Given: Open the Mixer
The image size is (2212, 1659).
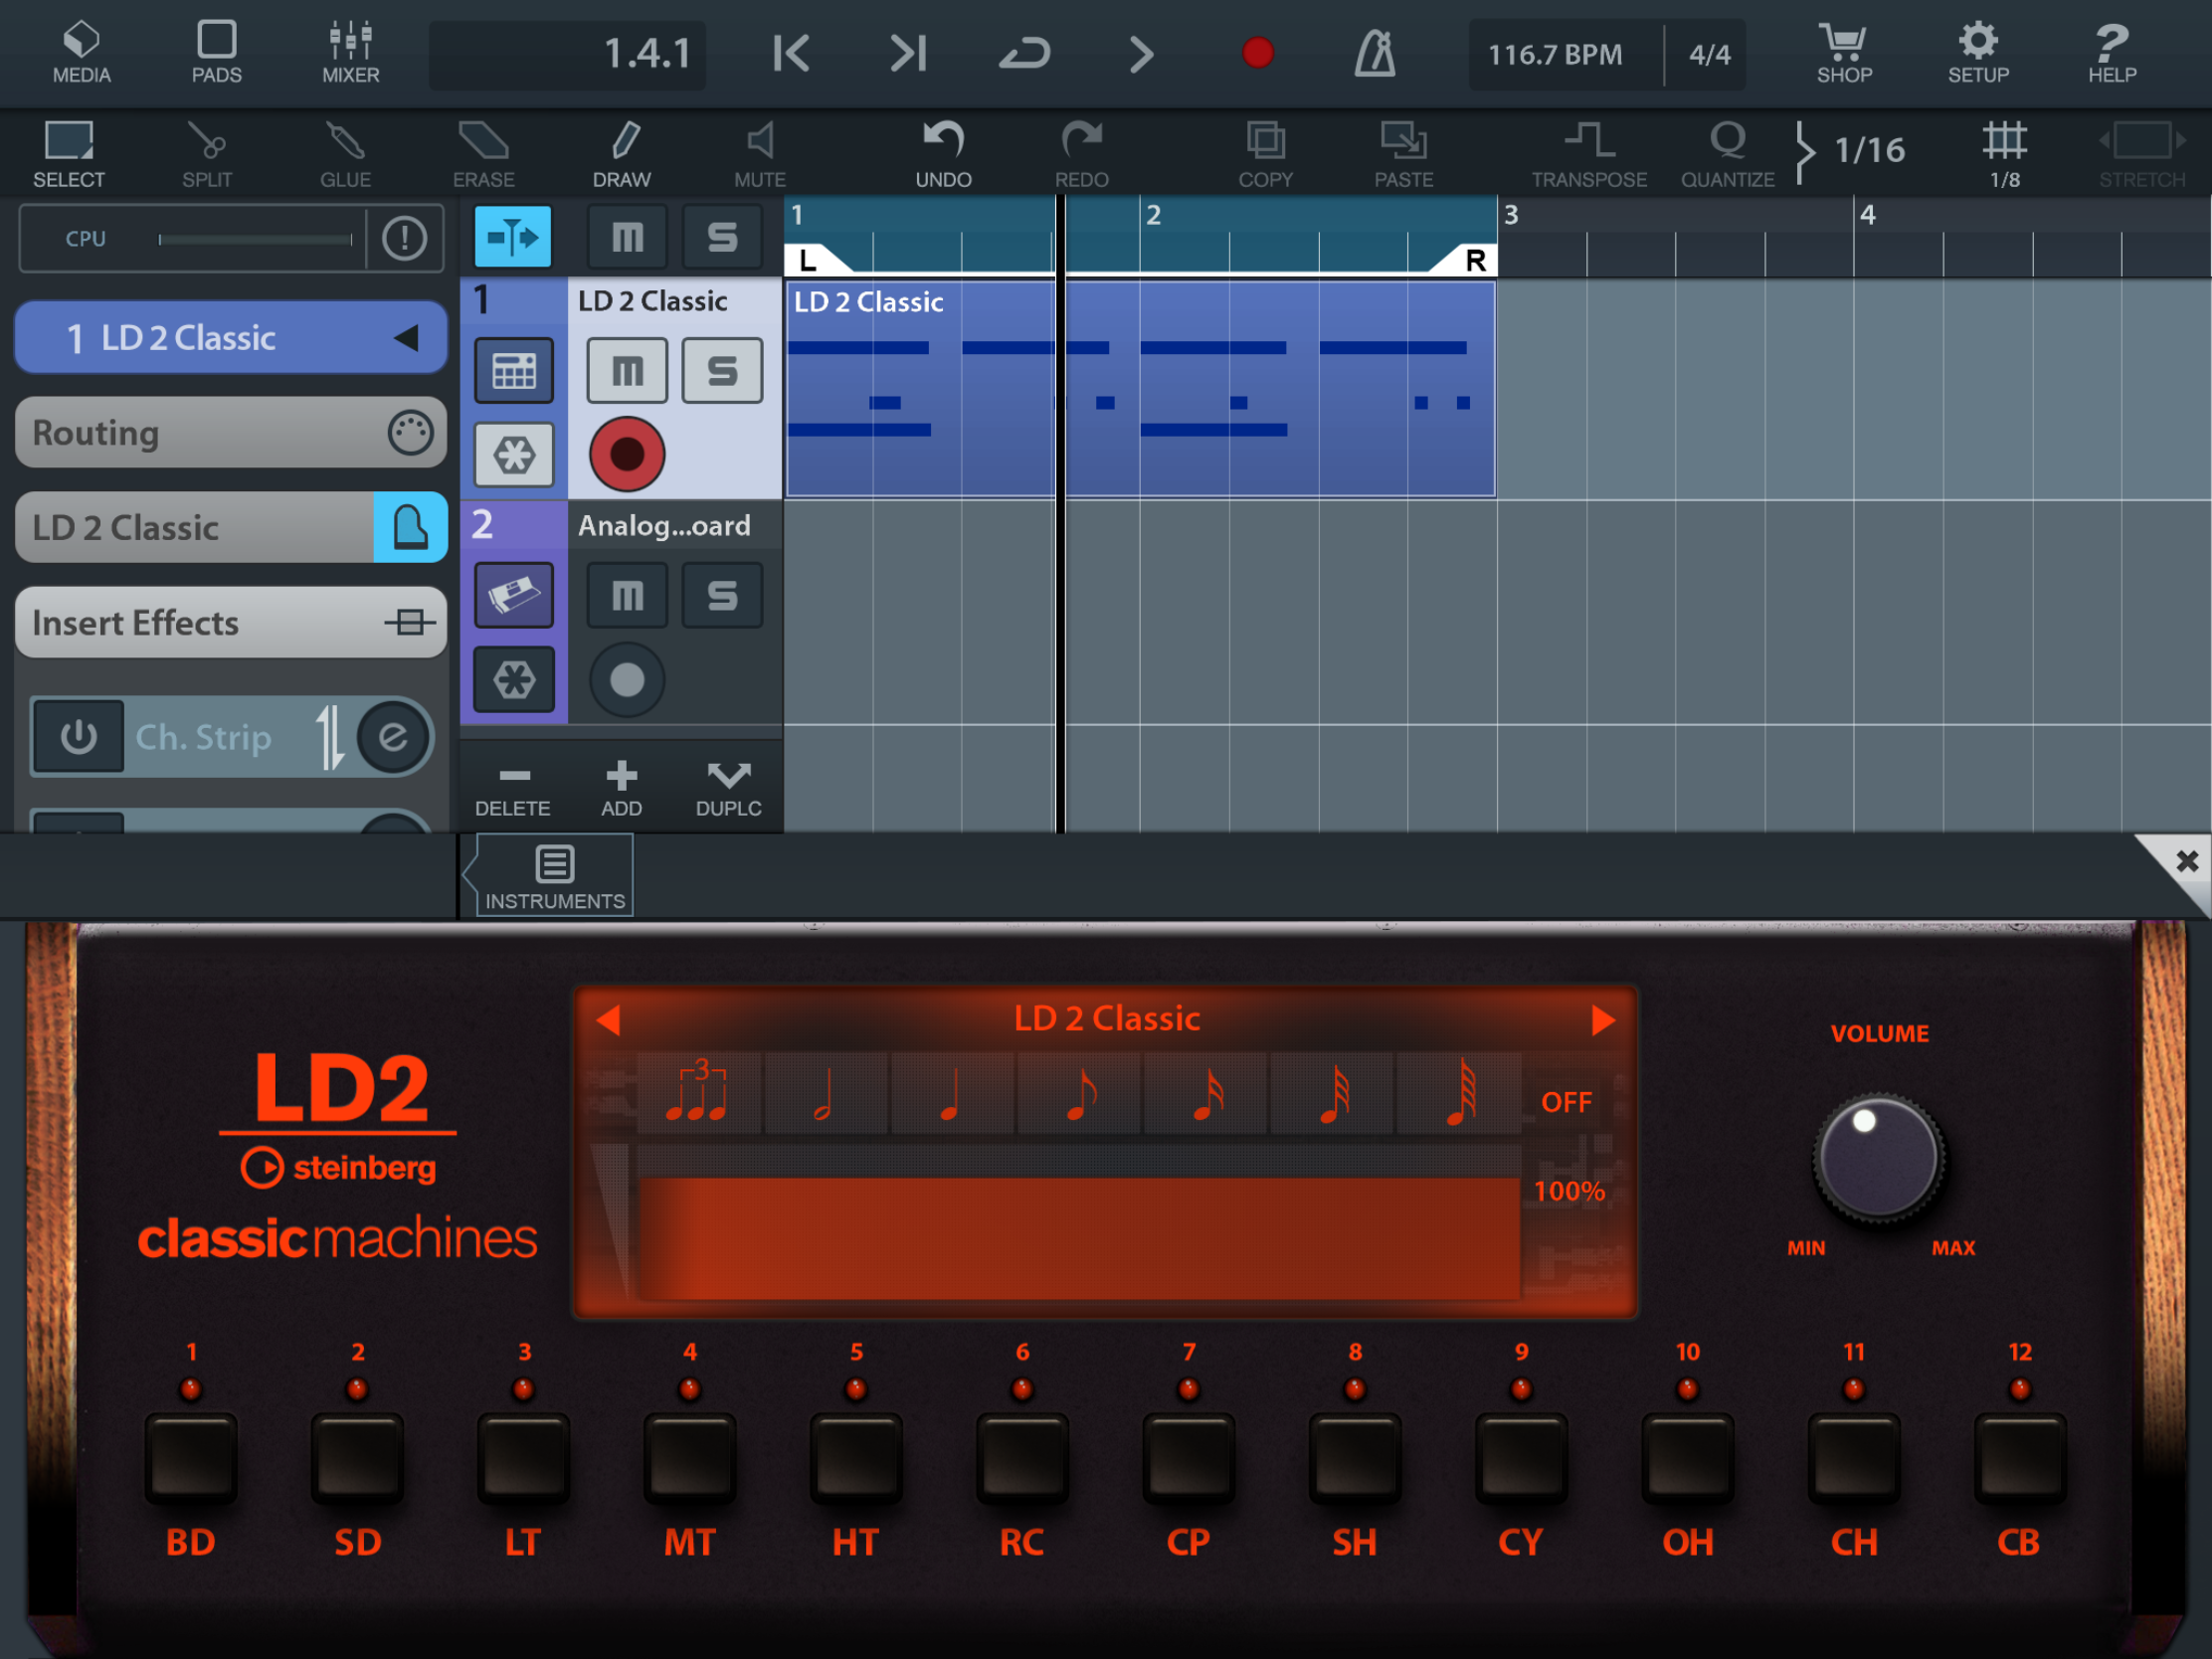Looking at the screenshot, I should [x=350, y=53].
